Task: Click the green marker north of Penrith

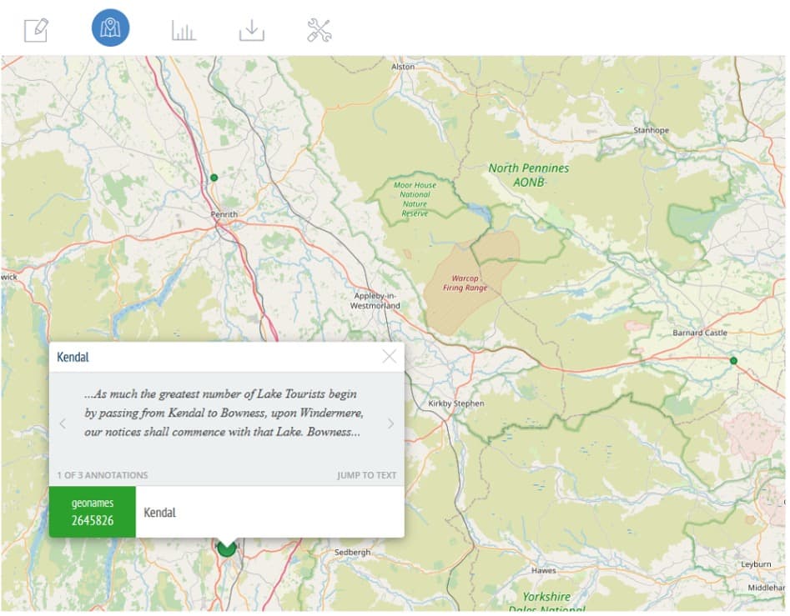Action: point(214,178)
